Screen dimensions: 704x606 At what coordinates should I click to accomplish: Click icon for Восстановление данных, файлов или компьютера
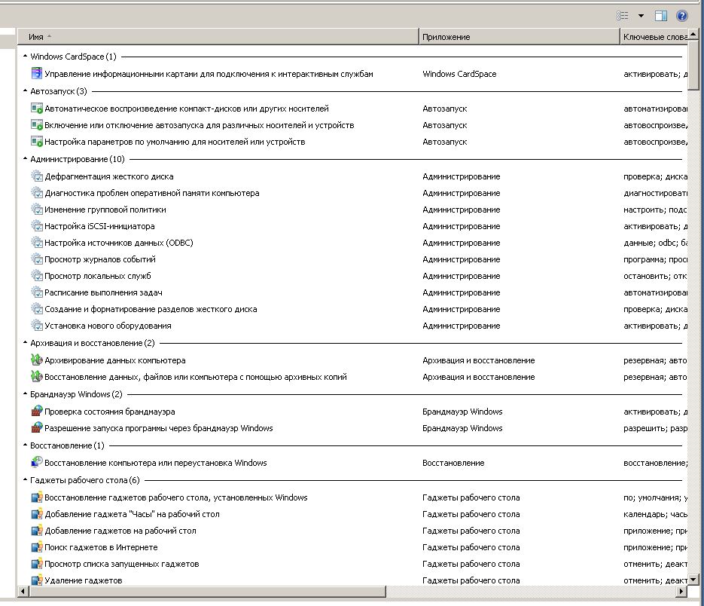tap(37, 377)
